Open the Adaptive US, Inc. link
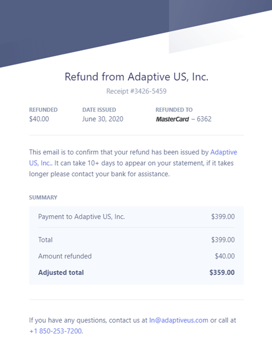The image size is (272, 343). [x=224, y=152]
